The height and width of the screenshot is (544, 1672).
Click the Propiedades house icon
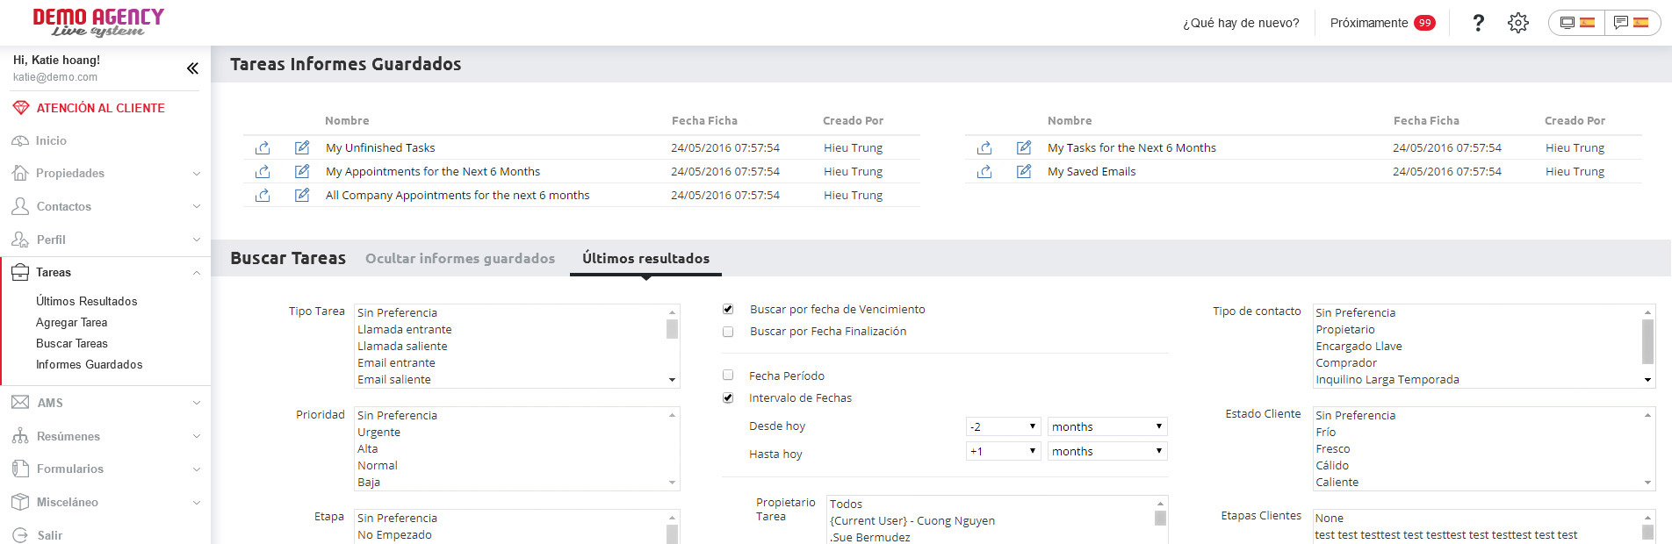pyautogui.click(x=20, y=173)
